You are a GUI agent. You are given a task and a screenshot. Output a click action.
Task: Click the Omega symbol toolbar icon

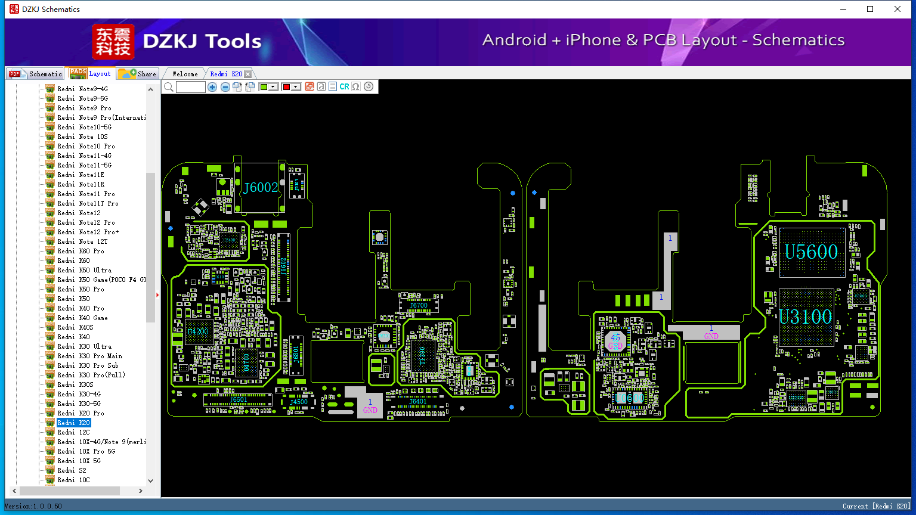coord(356,87)
